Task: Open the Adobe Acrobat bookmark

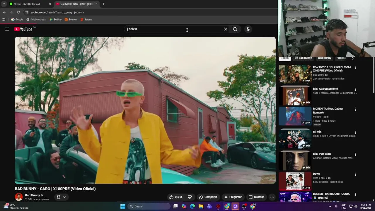Action: [36, 20]
